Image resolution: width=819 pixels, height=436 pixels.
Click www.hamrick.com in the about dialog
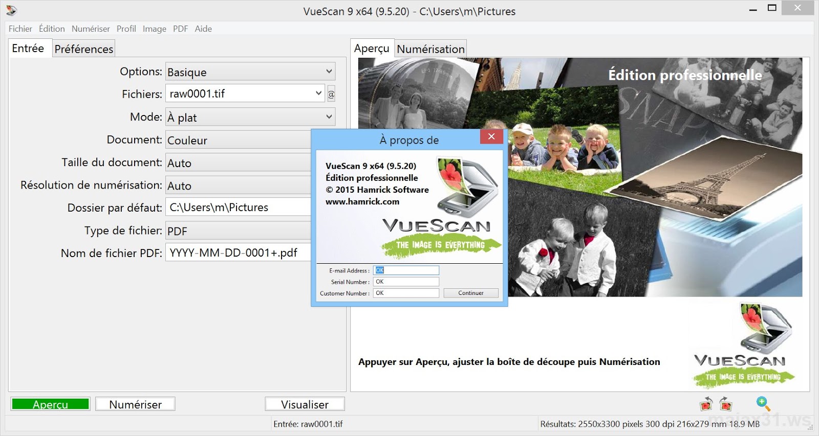tap(362, 201)
